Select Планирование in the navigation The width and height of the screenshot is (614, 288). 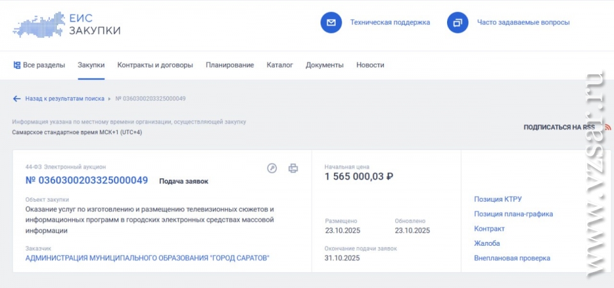point(230,65)
